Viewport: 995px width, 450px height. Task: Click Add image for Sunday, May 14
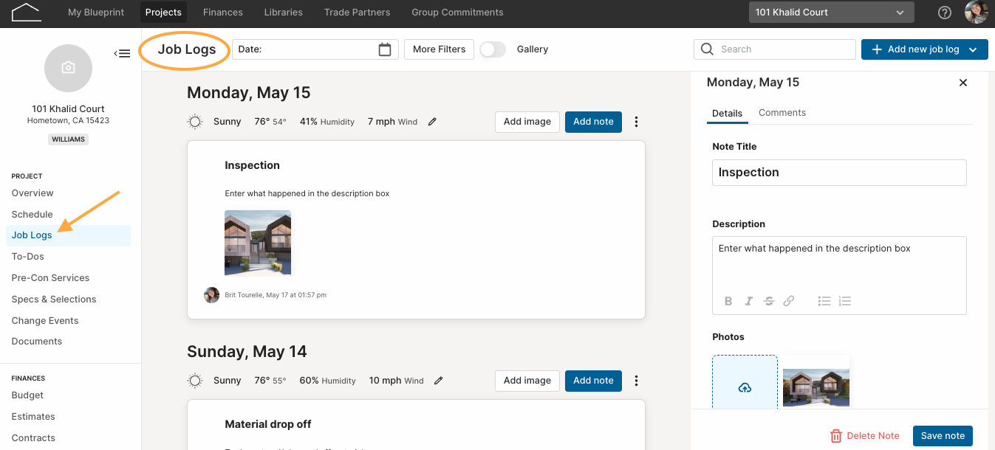pyautogui.click(x=527, y=381)
